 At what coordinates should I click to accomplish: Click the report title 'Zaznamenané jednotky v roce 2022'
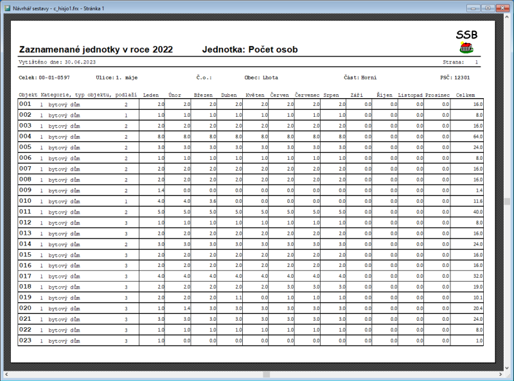(x=96, y=49)
